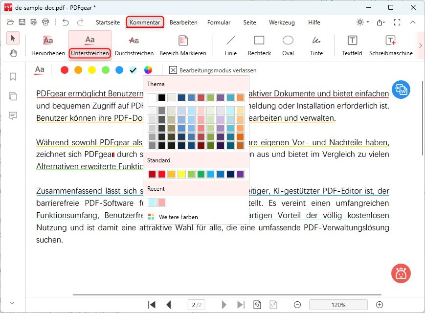The height and width of the screenshot is (313, 425).
Task: Open the bookmarks sidebar panel
Action: (13, 77)
